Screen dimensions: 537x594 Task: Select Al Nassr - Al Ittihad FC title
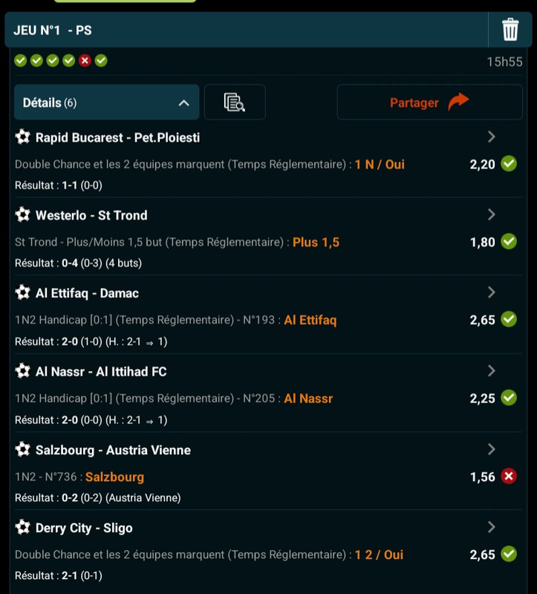[x=101, y=372]
